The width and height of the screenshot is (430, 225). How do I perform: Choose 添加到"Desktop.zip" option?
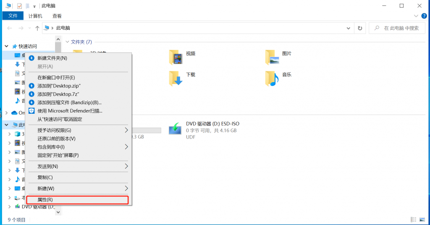click(x=78, y=86)
